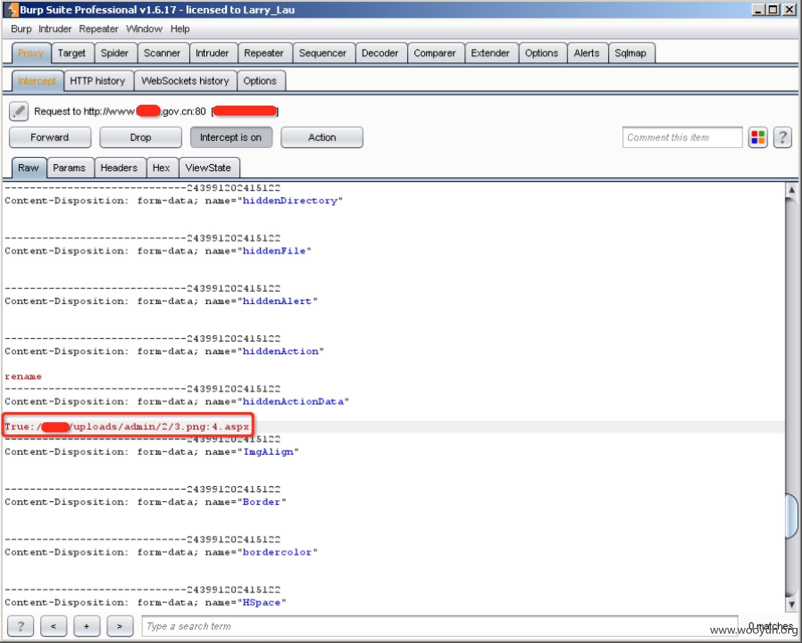Open the WebSockets history sub-tab
Screen dimensions: 802x643
(185, 81)
